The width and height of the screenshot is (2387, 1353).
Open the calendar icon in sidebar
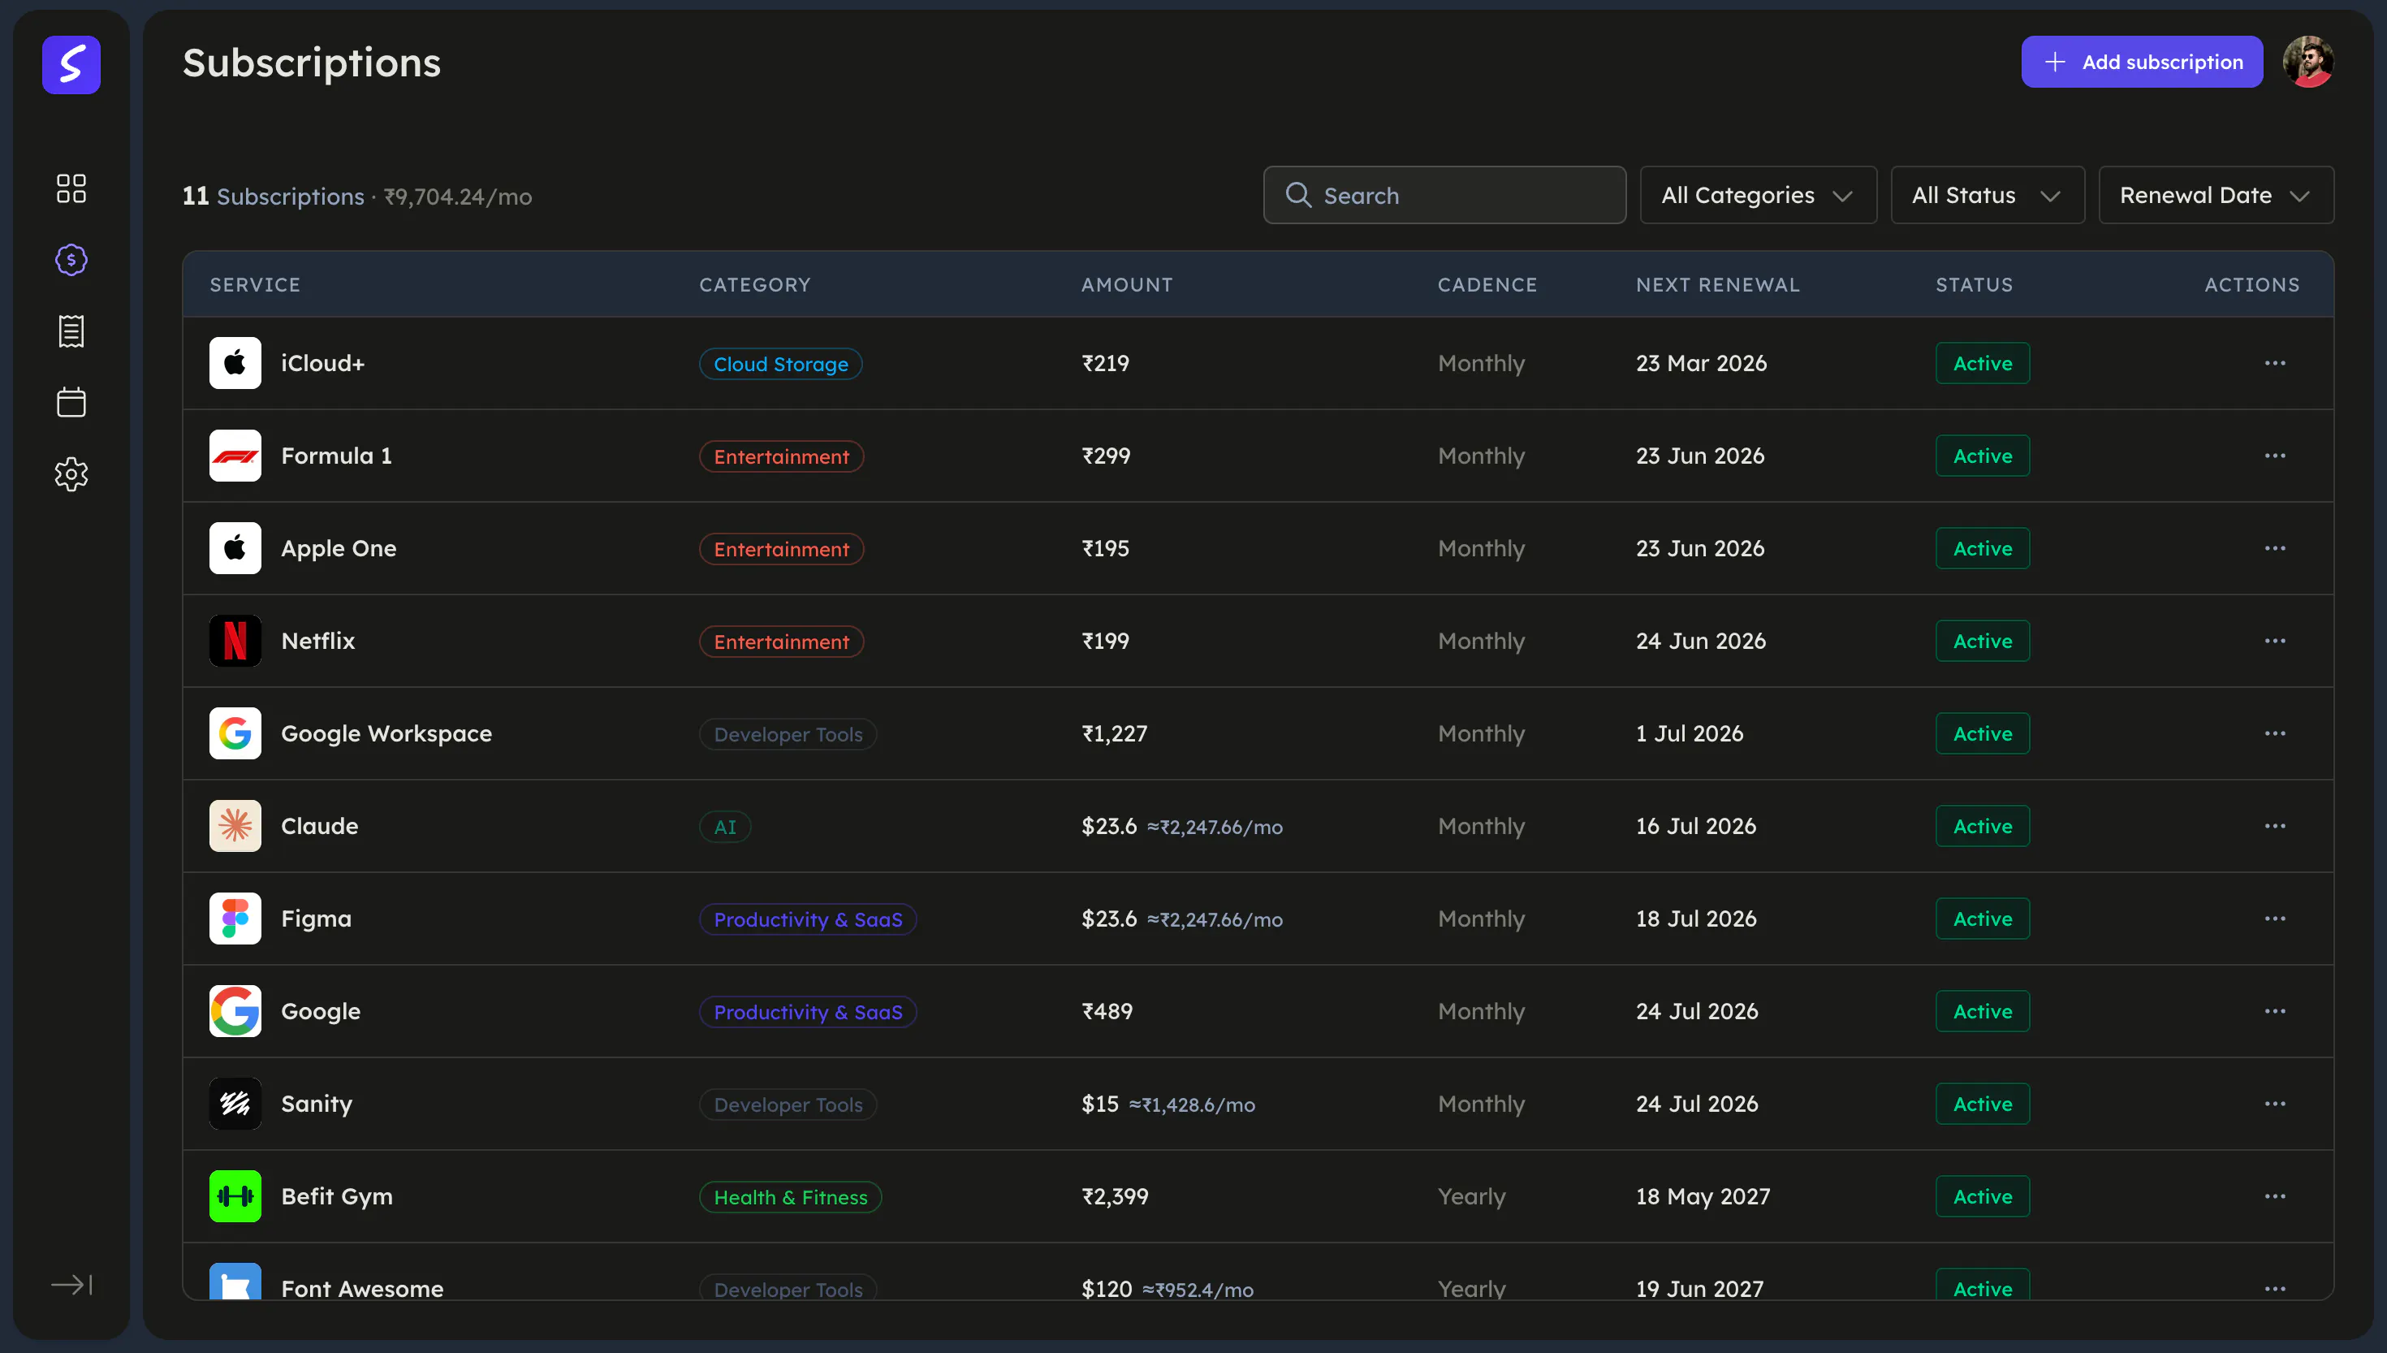coord(71,402)
